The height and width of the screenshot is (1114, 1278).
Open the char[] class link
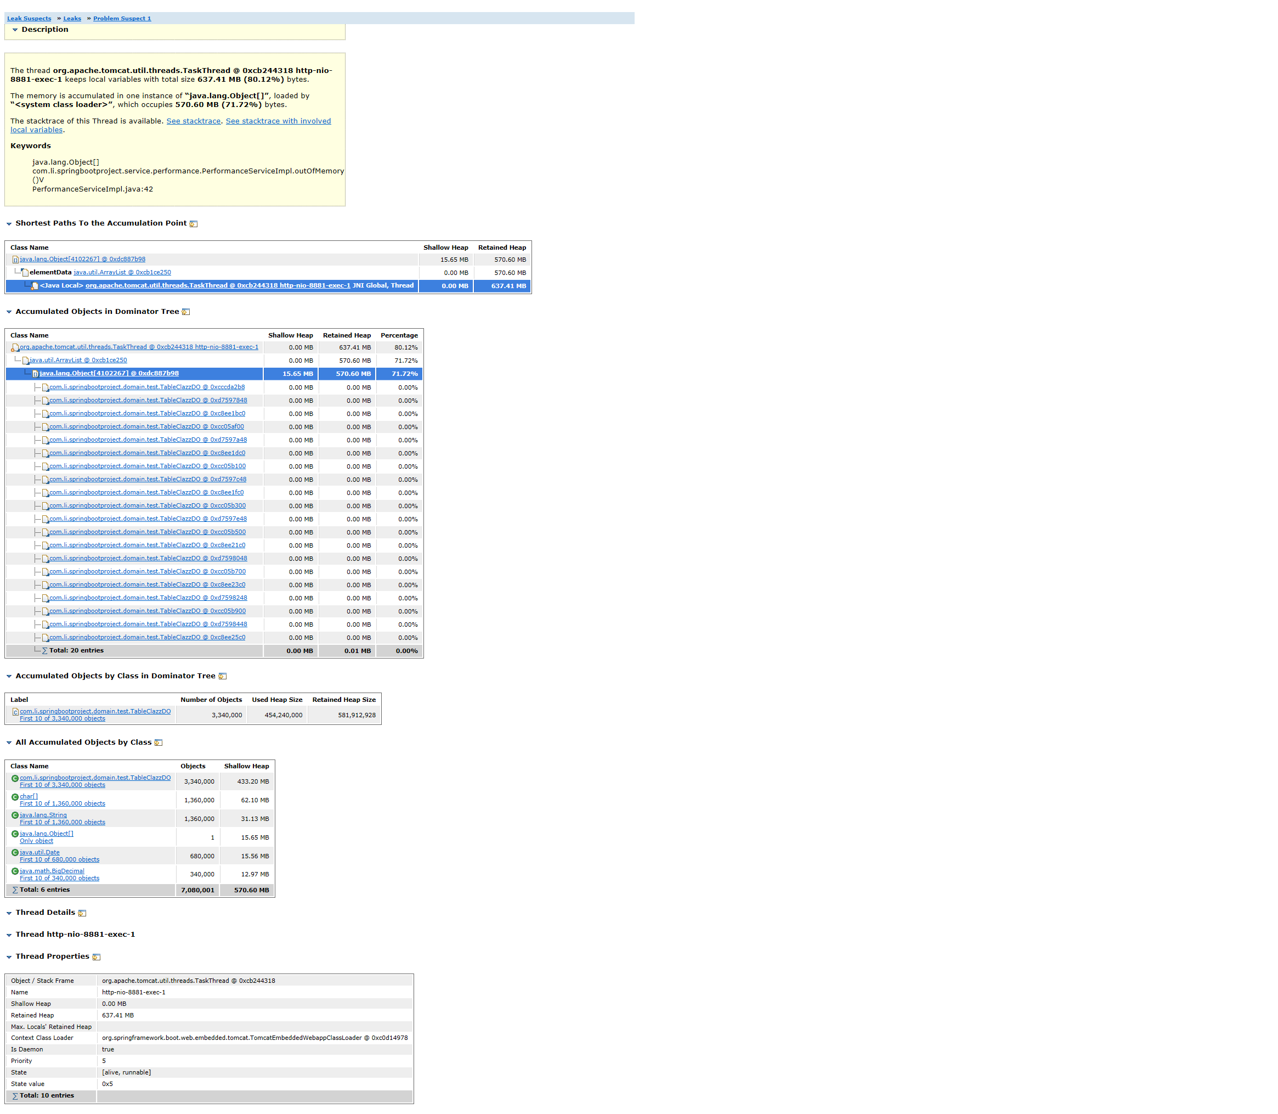point(29,796)
